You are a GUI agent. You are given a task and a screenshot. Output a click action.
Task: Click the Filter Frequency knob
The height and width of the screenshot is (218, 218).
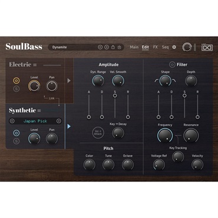[x=165, y=136]
